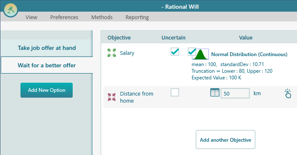This screenshot has height=155, width=297.
Task: Click the Expected Value : 100 K text
Action: pos(216,78)
